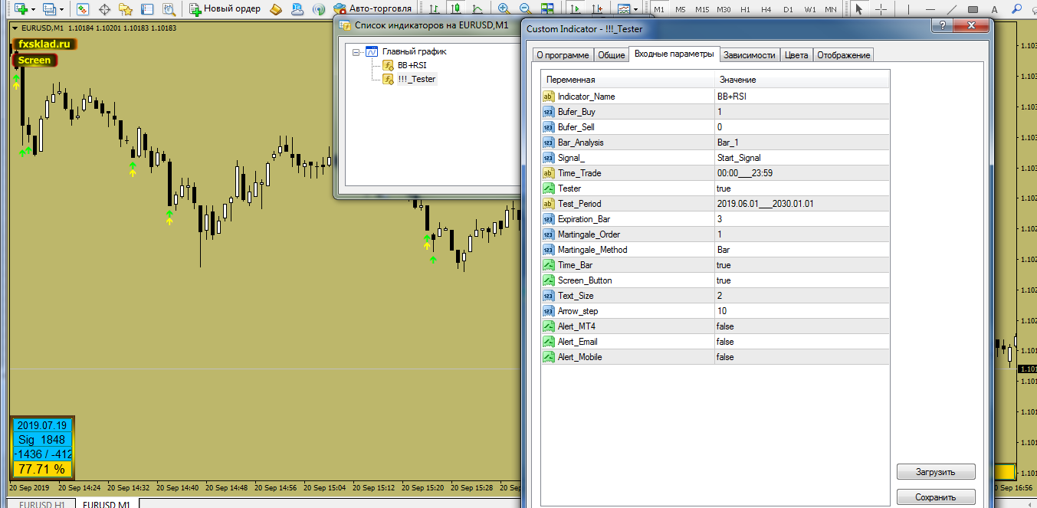Select the cursor arrow tool
Image resolution: width=1037 pixels, height=508 pixels.
click(859, 9)
